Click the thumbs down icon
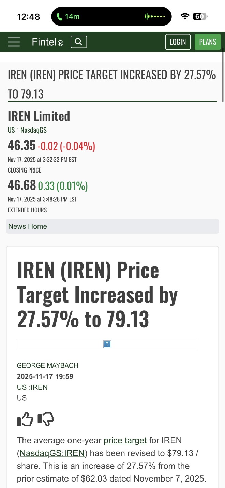 click(x=46, y=419)
